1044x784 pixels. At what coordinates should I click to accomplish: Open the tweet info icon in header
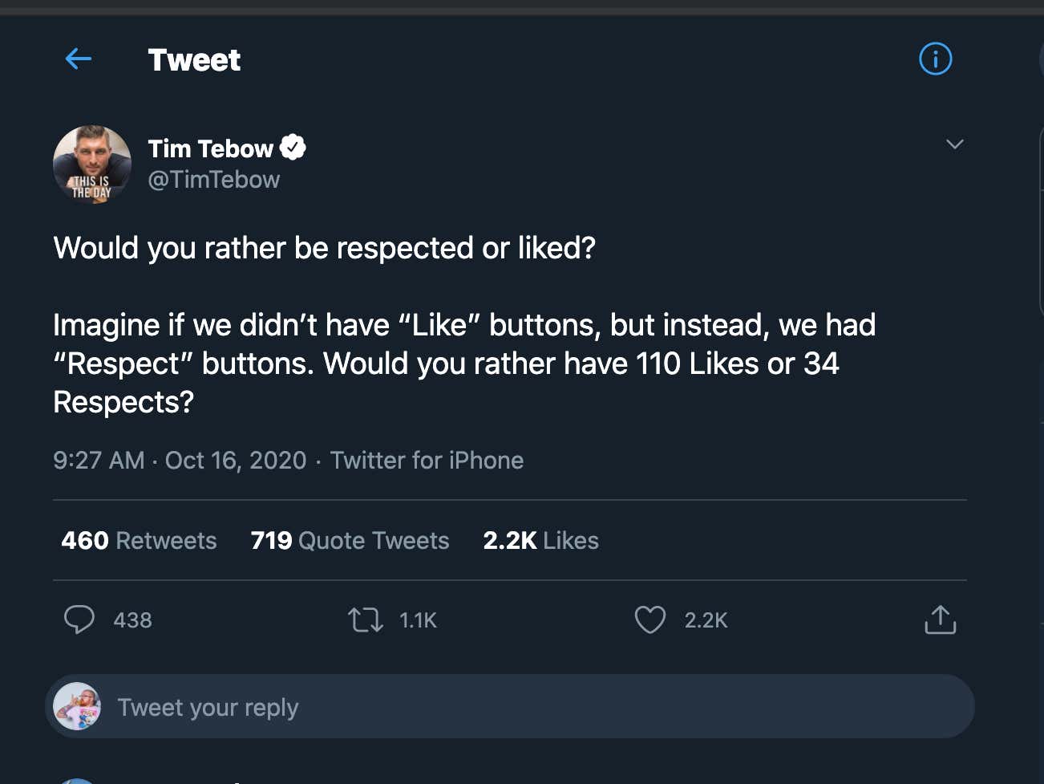[935, 59]
